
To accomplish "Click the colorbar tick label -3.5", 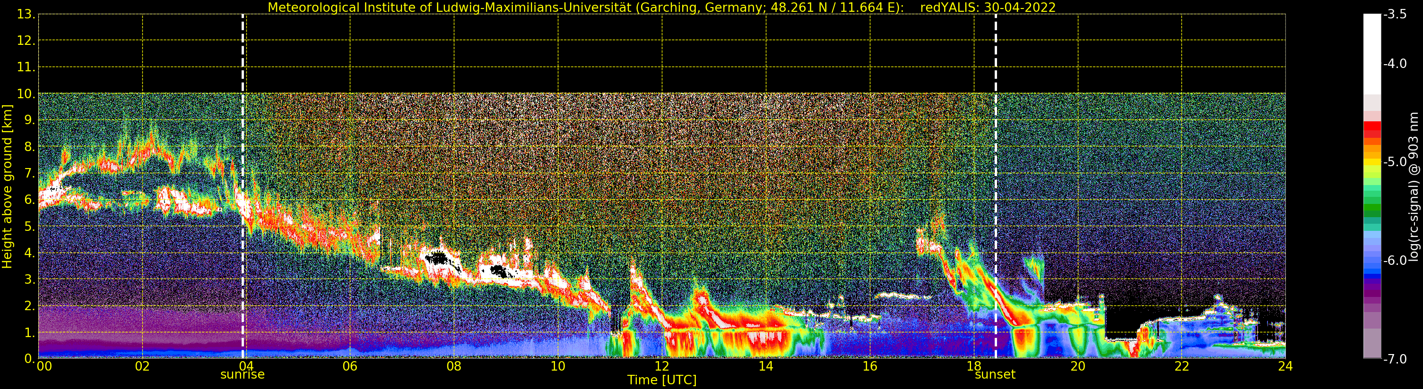I will (x=1395, y=15).
